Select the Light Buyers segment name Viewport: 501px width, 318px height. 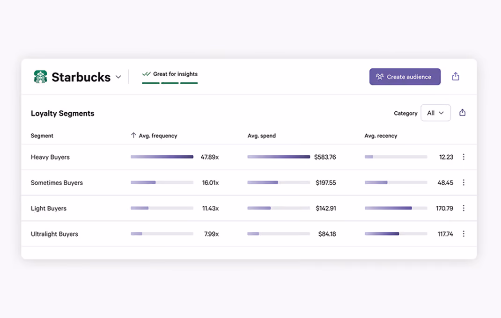49,208
